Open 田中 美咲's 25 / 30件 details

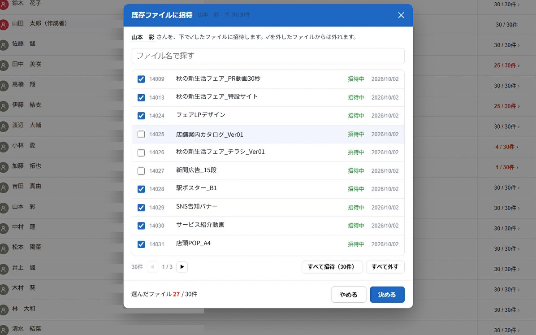pyautogui.click(x=506, y=65)
